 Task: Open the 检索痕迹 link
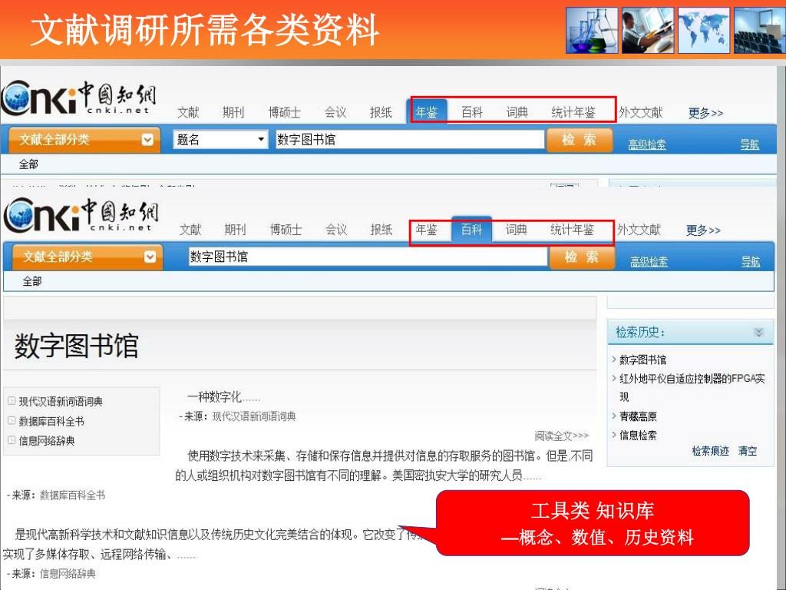710,450
